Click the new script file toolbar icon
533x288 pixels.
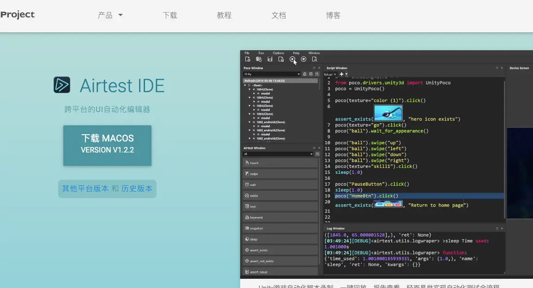(x=248, y=59)
